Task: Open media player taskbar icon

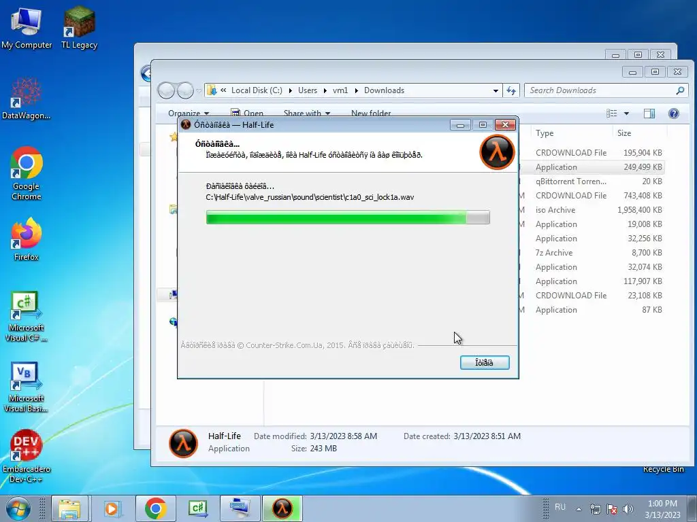Action: click(x=112, y=508)
